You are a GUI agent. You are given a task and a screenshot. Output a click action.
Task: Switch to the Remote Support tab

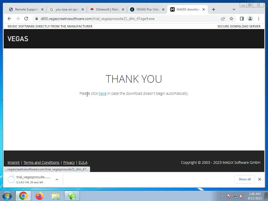pos(26,9)
